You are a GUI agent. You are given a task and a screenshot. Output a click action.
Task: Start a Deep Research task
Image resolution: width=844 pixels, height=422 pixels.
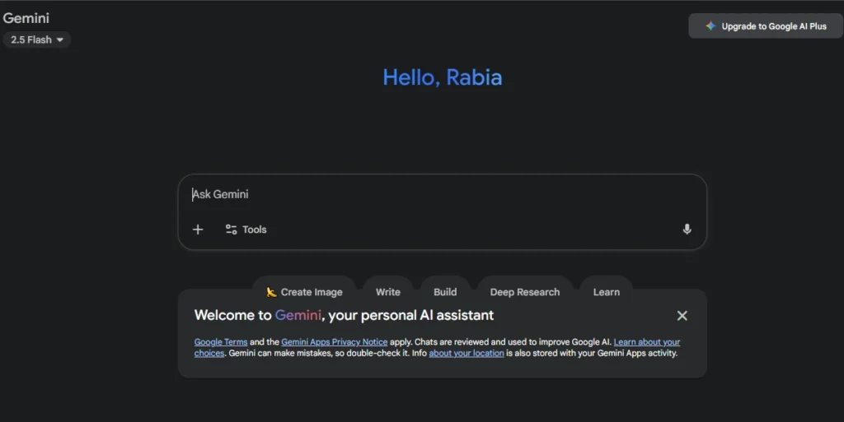click(524, 292)
